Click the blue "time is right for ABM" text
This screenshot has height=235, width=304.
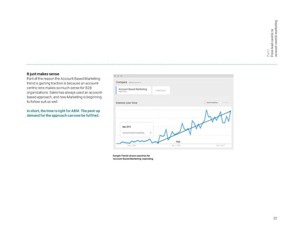[62, 113]
